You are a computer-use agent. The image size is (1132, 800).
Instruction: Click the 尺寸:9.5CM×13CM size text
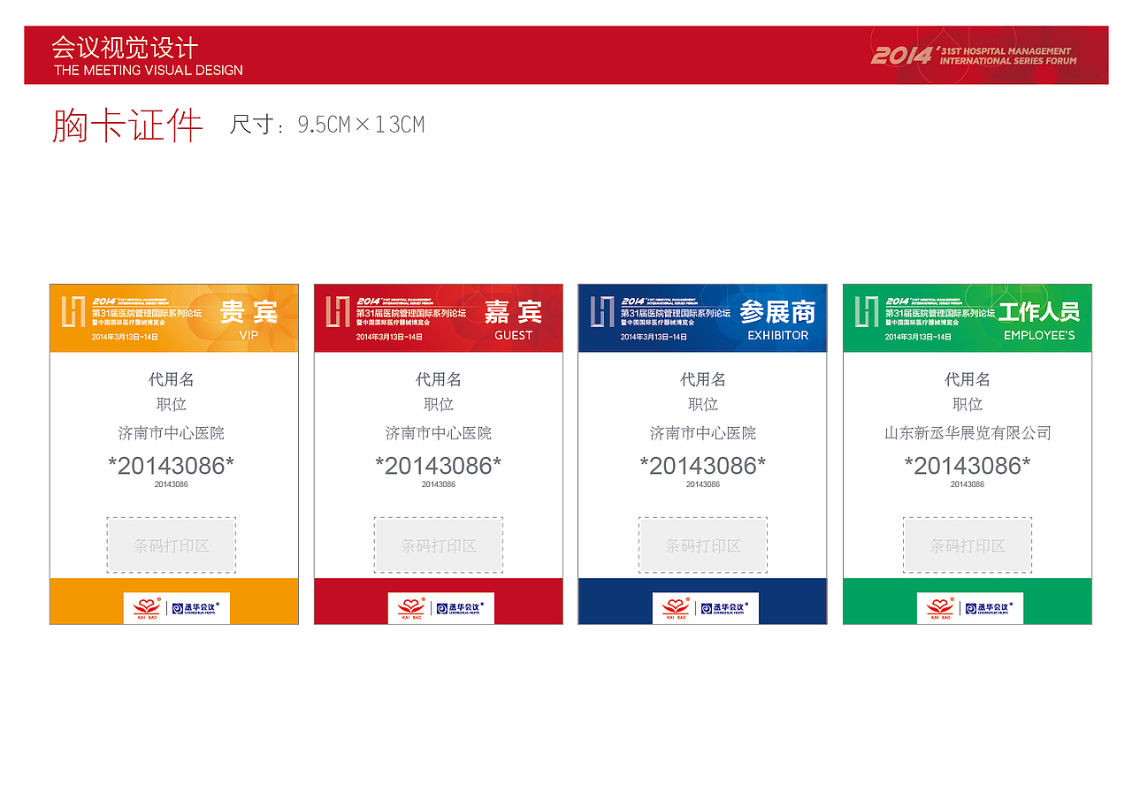tap(327, 125)
